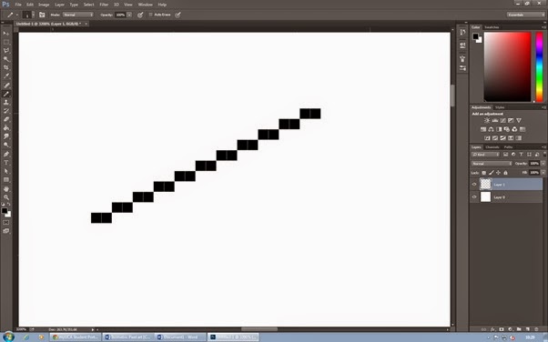Select the History Brush tool

[x=6, y=111]
